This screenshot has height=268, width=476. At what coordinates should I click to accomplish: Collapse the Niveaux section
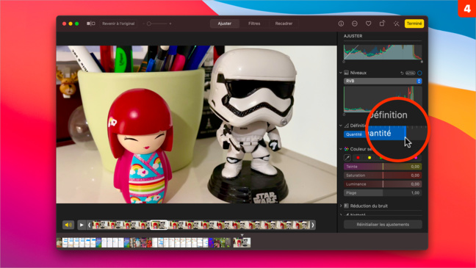coord(341,73)
